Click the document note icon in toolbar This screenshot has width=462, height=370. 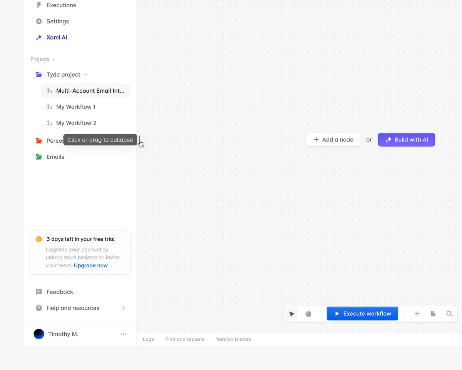433,314
